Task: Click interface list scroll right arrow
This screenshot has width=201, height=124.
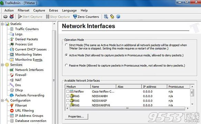Action: [x=188, y=109]
